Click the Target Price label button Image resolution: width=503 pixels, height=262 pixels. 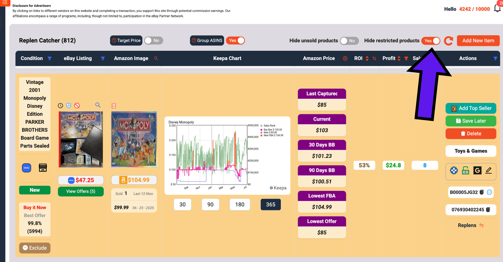tap(126, 40)
